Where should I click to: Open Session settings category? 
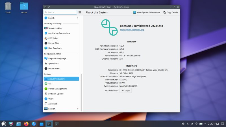click(61, 109)
